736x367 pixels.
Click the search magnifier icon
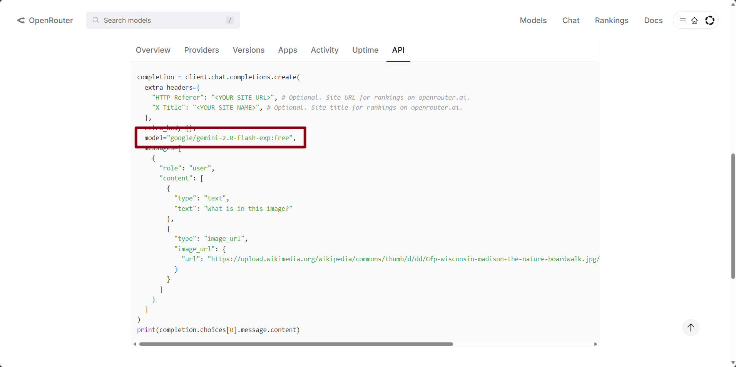pos(96,20)
